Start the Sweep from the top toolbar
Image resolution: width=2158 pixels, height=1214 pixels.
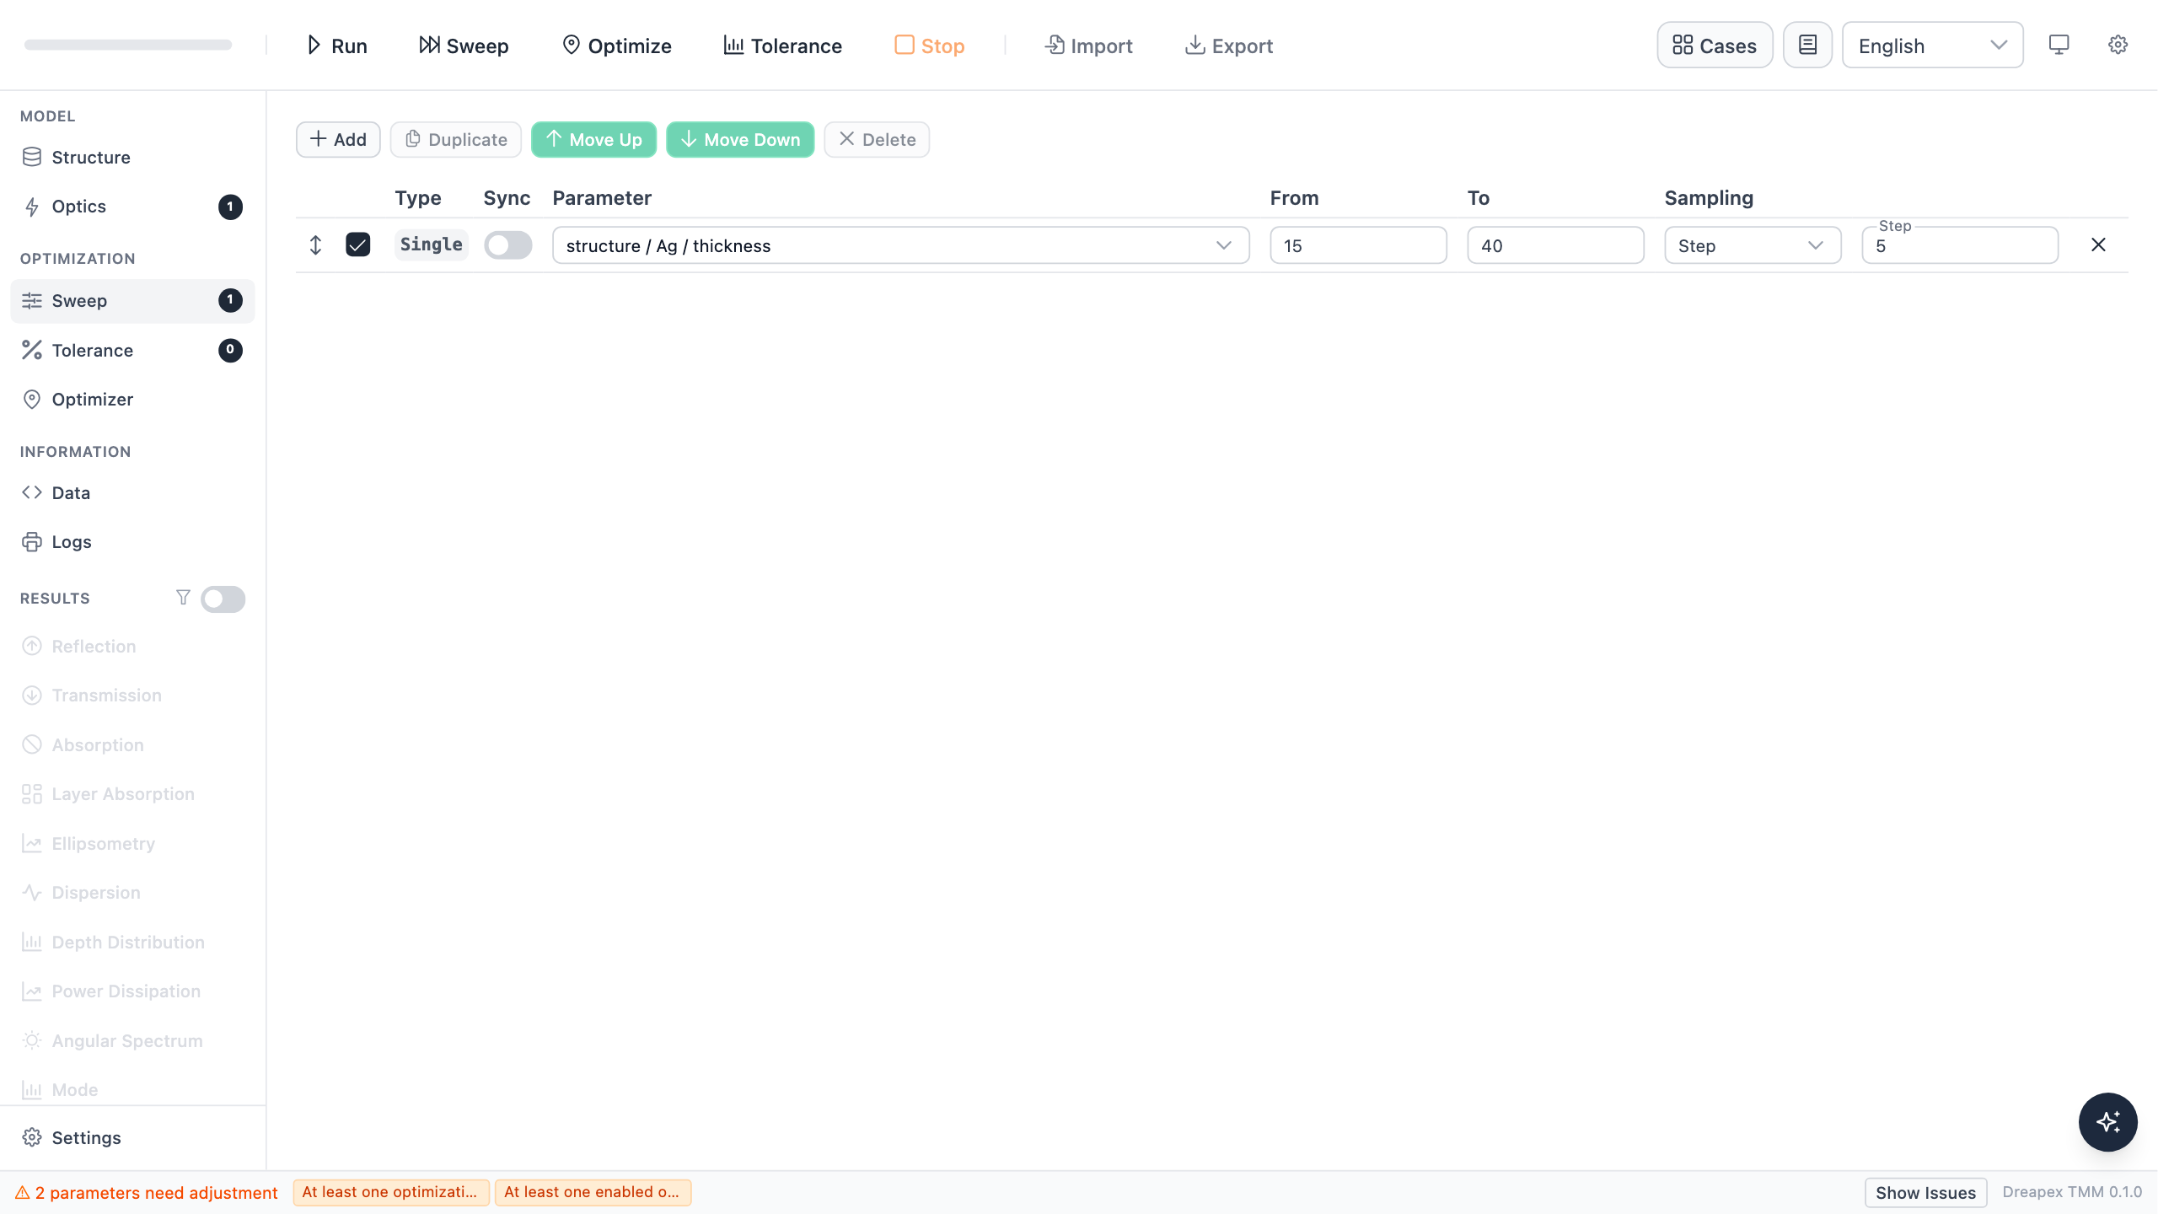tap(464, 46)
